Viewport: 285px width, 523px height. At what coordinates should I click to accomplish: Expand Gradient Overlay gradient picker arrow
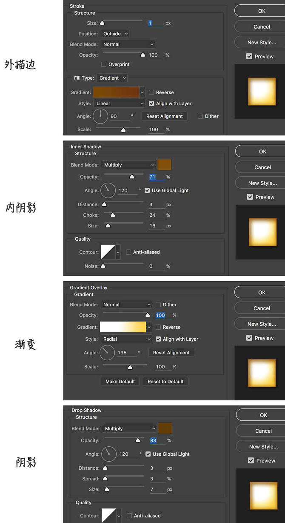pyautogui.click(x=149, y=327)
